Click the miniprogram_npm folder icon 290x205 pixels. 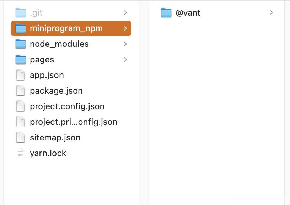(21, 28)
